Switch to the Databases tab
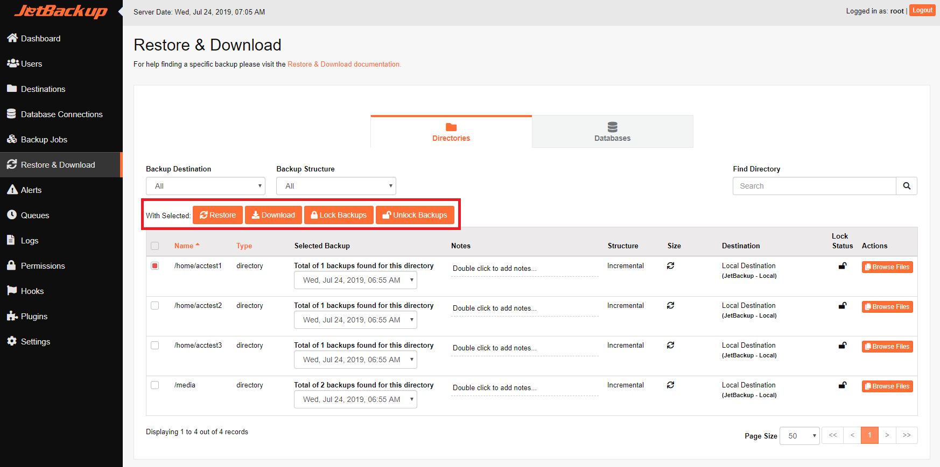This screenshot has width=940, height=467. point(612,132)
